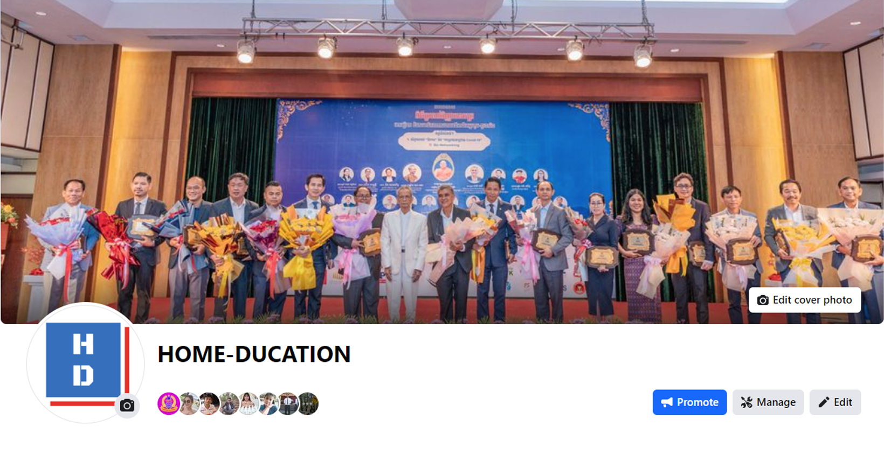The width and height of the screenshot is (884, 461).
Task: Open the avatar of the woman wearing sunglasses
Action: coord(189,403)
